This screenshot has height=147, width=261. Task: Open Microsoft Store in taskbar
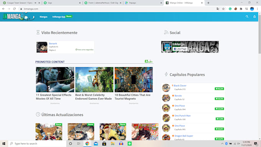click(x=104, y=144)
